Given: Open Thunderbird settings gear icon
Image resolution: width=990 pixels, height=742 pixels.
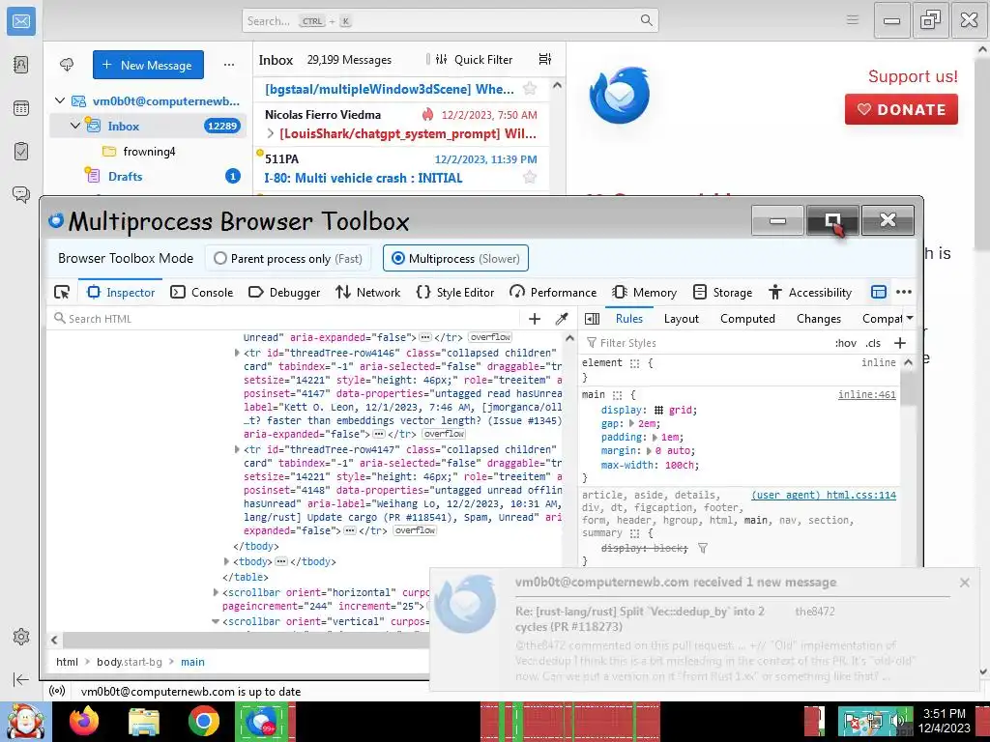Looking at the screenshot, I should pyautogui.click(x=21, y=637).
